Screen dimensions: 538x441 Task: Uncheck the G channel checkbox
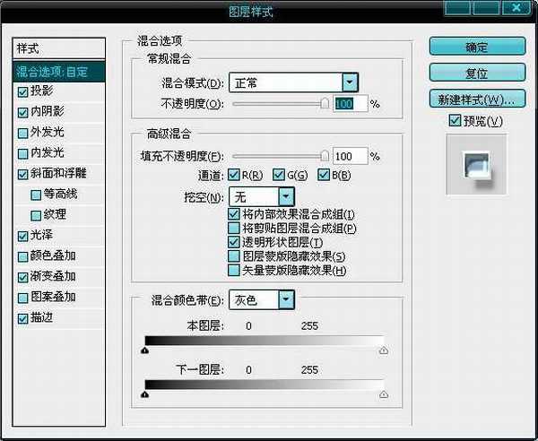pos(279,175)
